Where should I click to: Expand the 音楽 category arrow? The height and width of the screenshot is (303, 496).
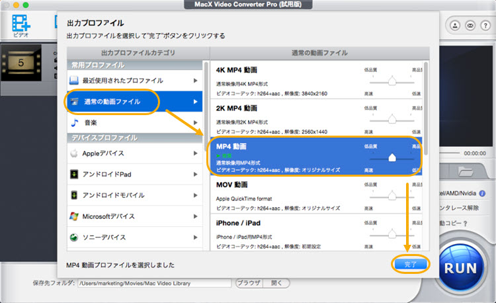tap(196, 122)
